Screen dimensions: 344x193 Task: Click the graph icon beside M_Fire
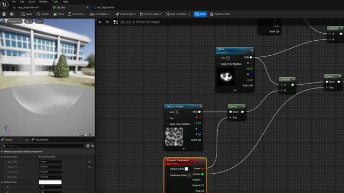116,22
